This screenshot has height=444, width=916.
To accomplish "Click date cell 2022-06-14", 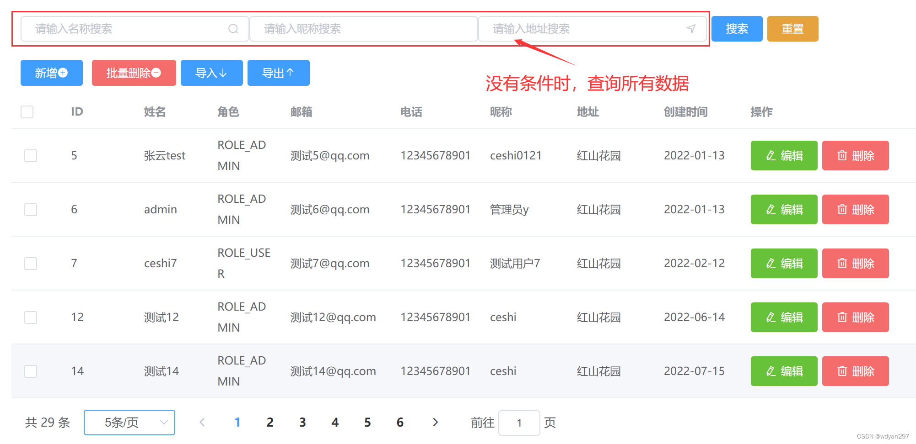I will [694, 317].
